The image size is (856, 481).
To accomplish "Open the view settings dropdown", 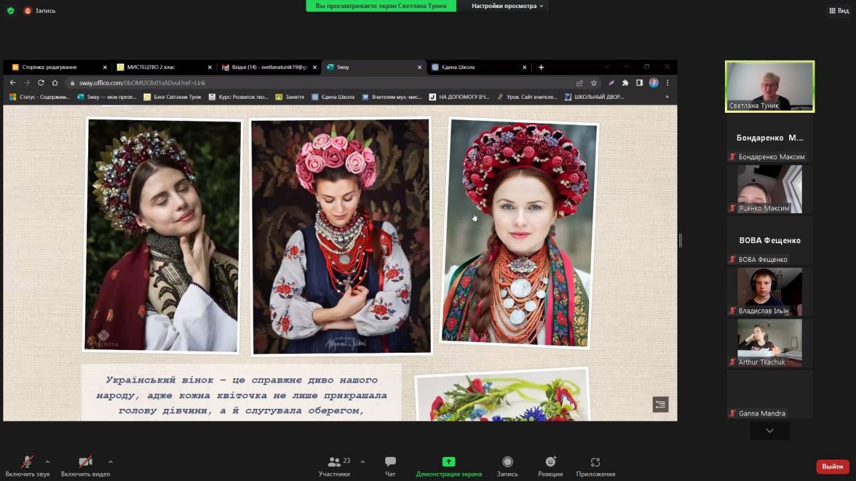I will pos(507,6).
